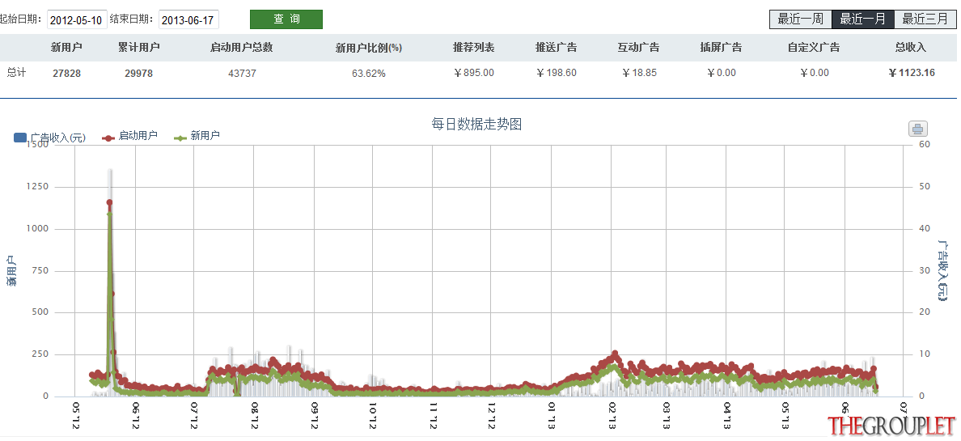Viewport: 961px width, 441px height.
Task: Click the end date field 2013-06-17
Action: click(x=188, y=19)
